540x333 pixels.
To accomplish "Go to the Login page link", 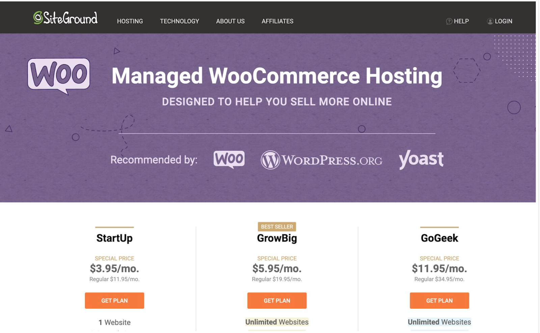I will coord(504,21).
